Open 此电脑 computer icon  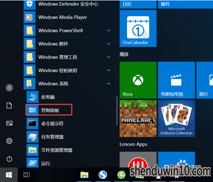32,97
